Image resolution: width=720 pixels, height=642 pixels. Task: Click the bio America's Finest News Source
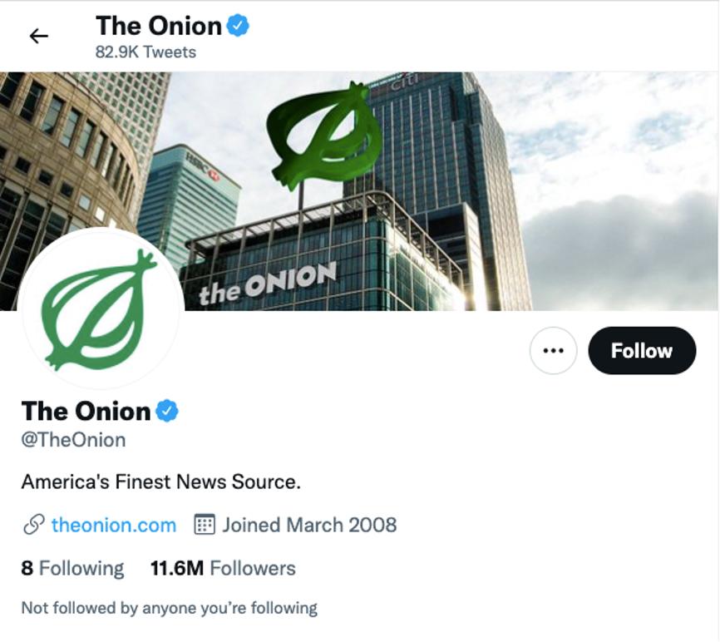click(160, 481)
